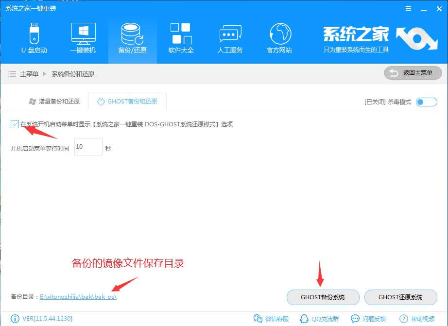Screen dimensions: 448x326
Task: Open QQ交流群 group link
Action: point(319,319)
